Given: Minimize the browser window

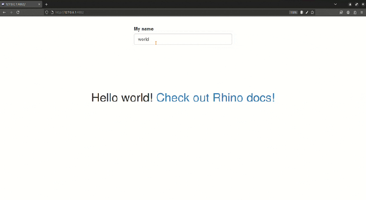Looking at the screenshot, I should tap(350, 4).
